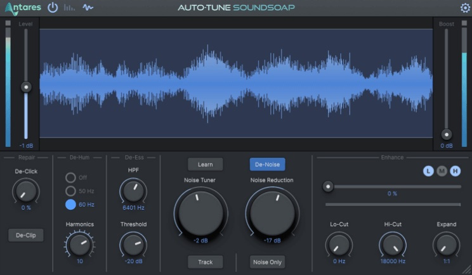Image resolution: width=472 pixels, height=275 pixels.
Task: Click the Noise Reduction knob
Action: click(272, 214)
